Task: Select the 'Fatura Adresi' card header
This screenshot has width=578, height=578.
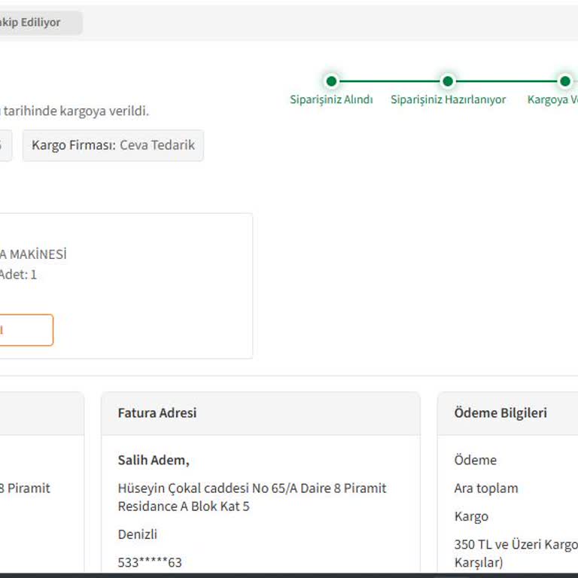Action: tap(157, 413)
